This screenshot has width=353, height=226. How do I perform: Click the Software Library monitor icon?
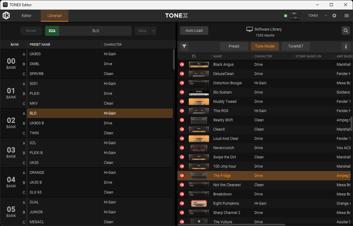click(x=249, y=29)
